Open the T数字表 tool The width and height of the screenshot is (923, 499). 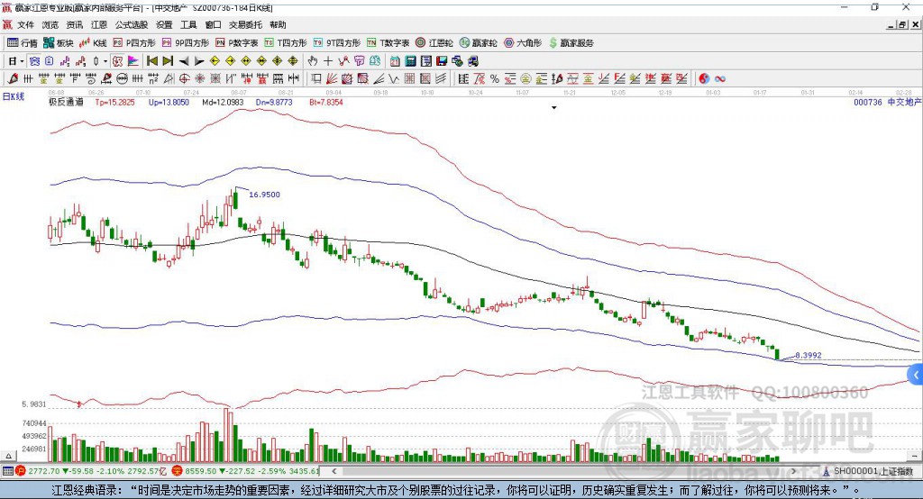pyautogui.click(x=388, y=43)
